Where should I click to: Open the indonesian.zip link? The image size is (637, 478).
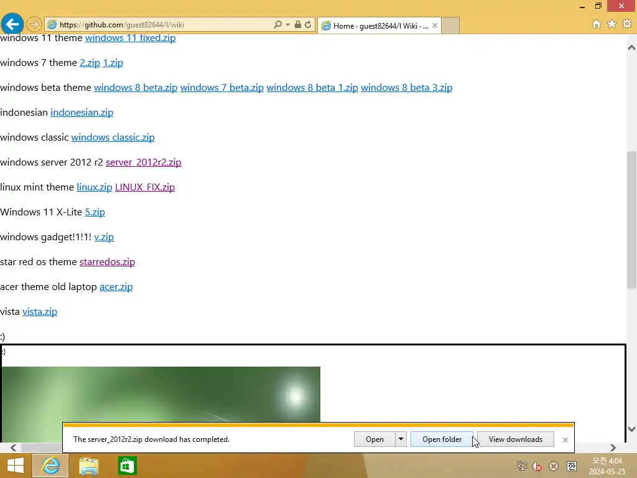click(x=81, y=112)
